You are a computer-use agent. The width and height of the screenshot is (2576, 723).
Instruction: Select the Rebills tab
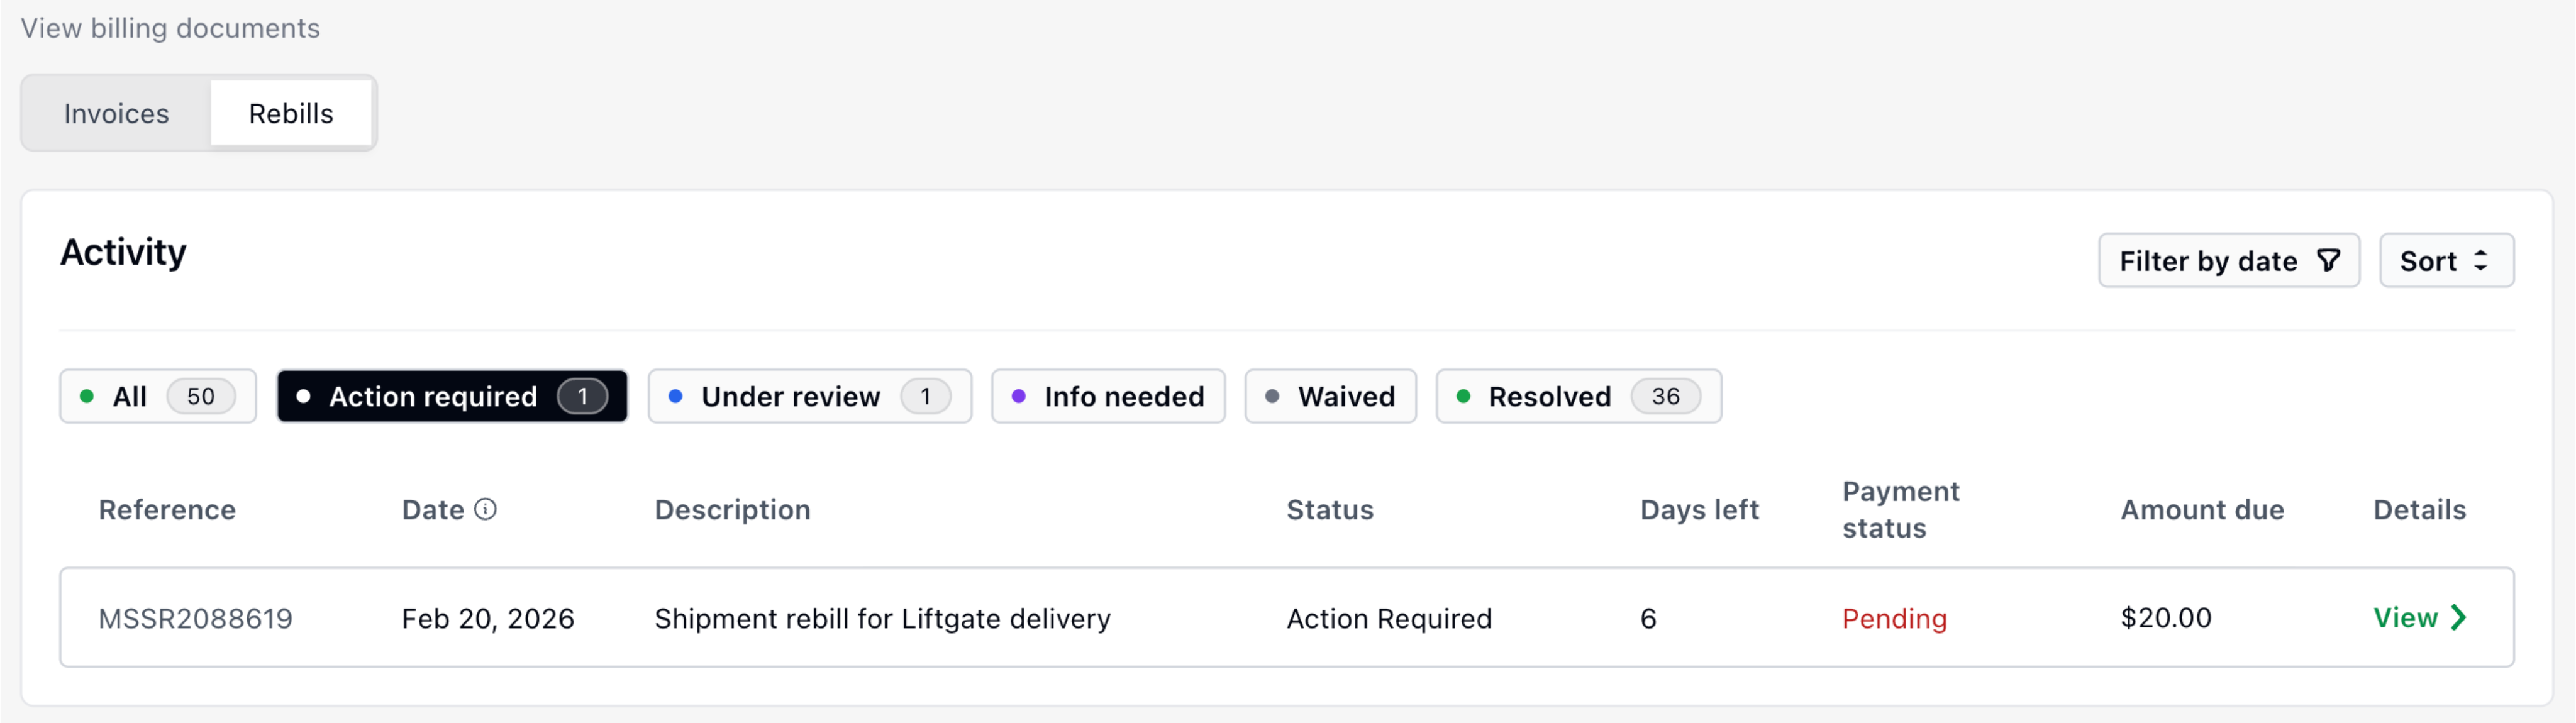(291, 113)
